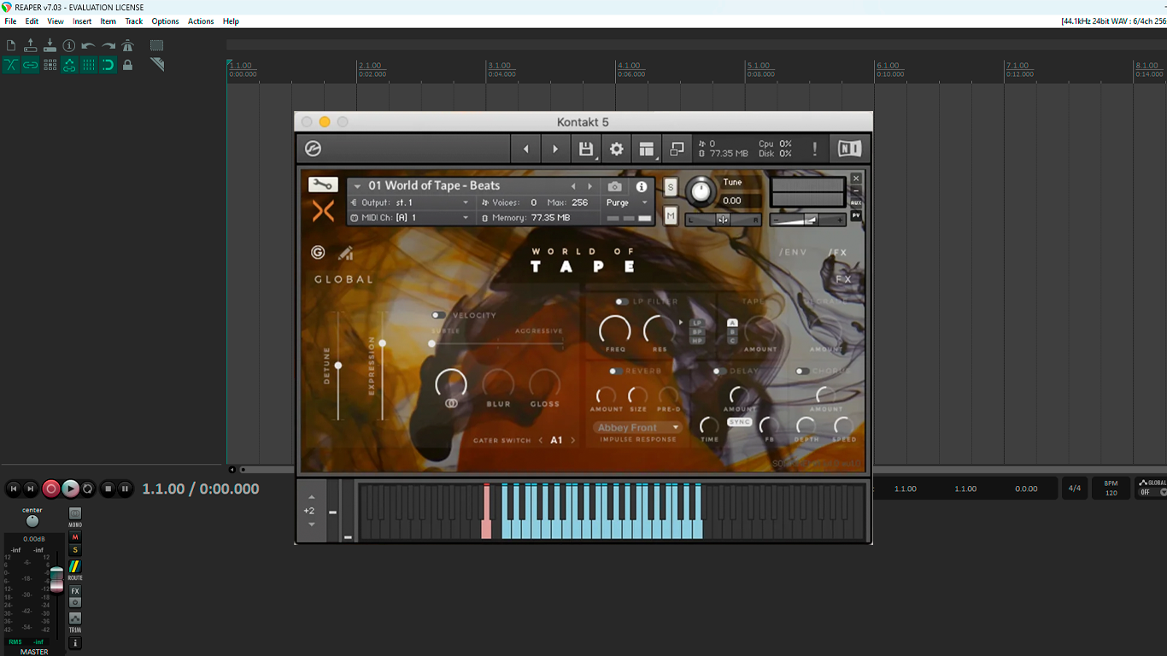This screenshot has height=656, width=1167.
Task: Click the REAPER play button
Action: pos(70,489)
